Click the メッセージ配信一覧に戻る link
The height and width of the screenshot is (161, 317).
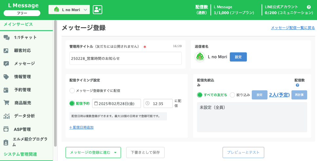point(293,28)
